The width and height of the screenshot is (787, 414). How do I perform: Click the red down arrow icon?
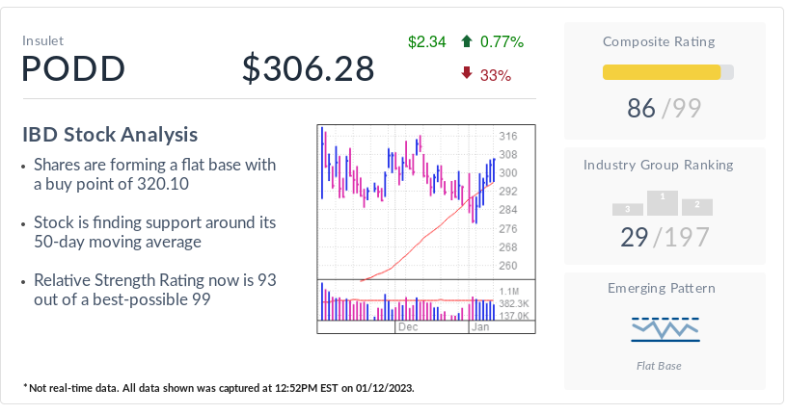click(467, 74)
